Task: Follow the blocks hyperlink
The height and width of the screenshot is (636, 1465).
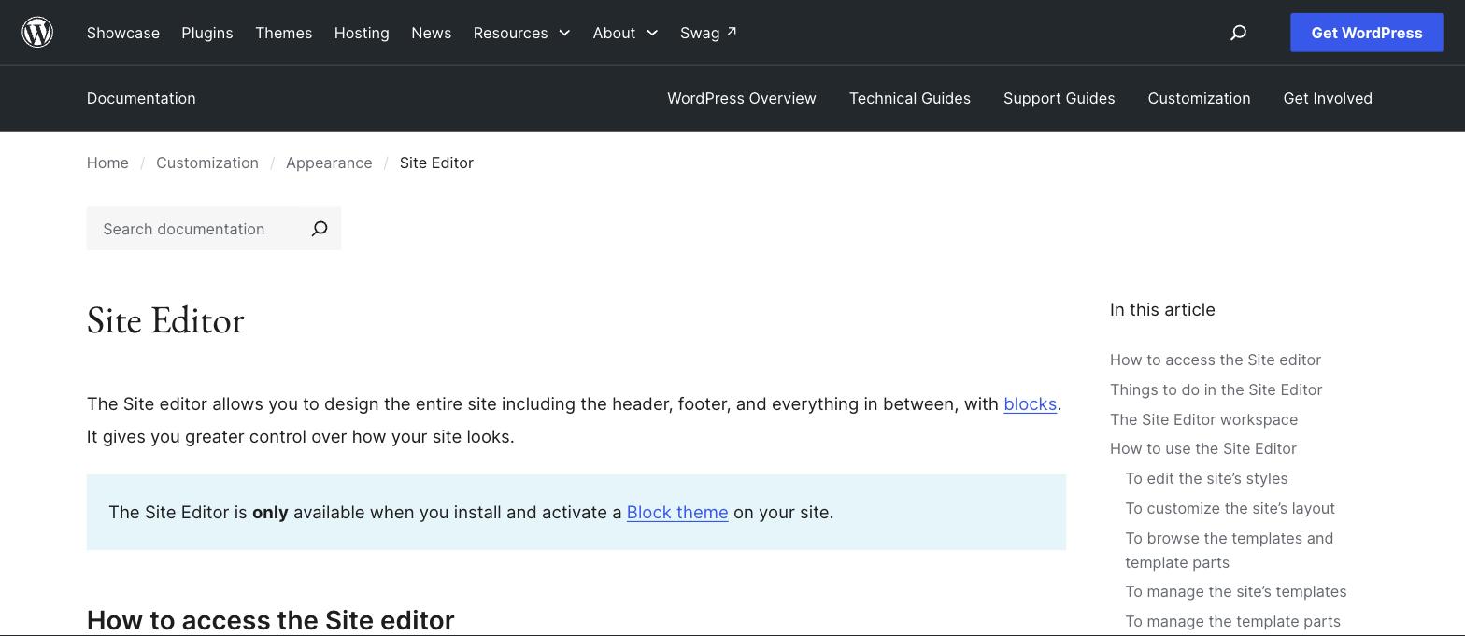Action: pyautogui.click(x=1030, y=404)
